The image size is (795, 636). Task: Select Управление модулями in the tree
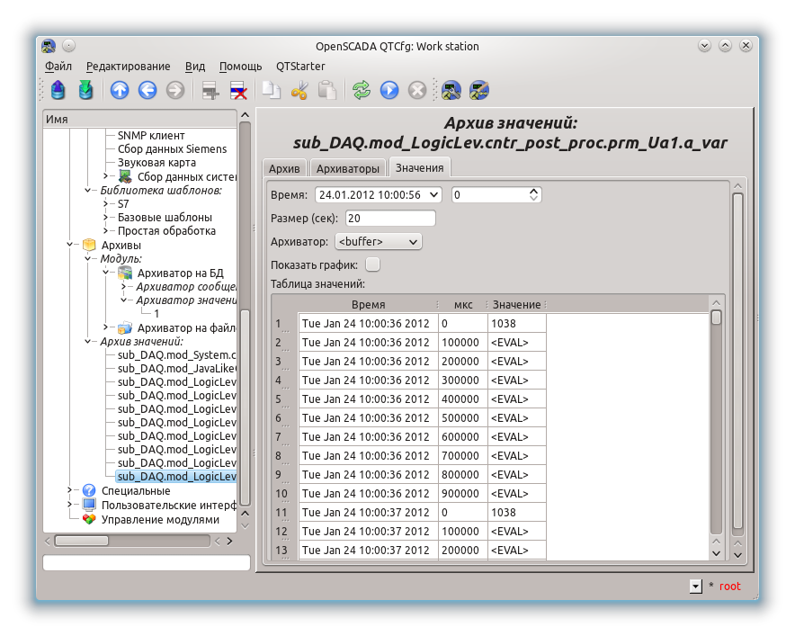[159, 519]
